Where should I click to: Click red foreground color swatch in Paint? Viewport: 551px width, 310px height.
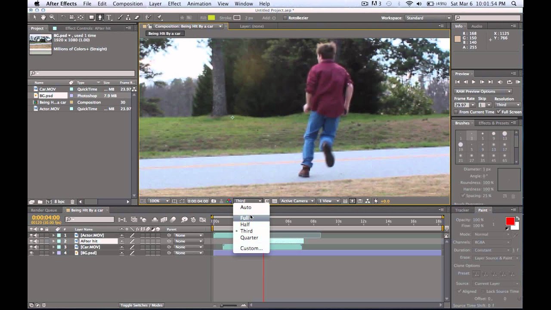510,221
